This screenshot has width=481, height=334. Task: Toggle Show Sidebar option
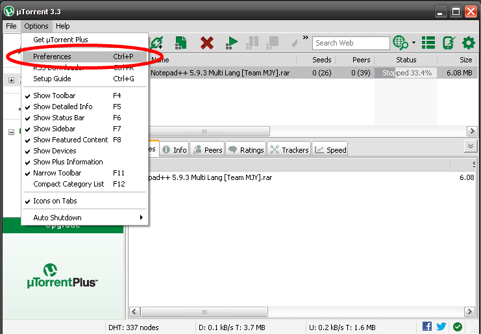pyautogui.click(x=85, y=129)
